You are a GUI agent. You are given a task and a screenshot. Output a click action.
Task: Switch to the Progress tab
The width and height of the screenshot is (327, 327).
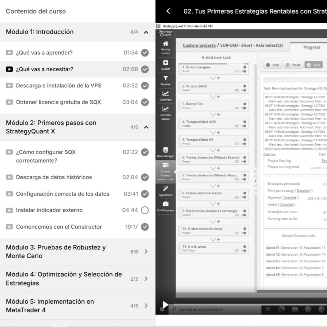coord(311,47)
